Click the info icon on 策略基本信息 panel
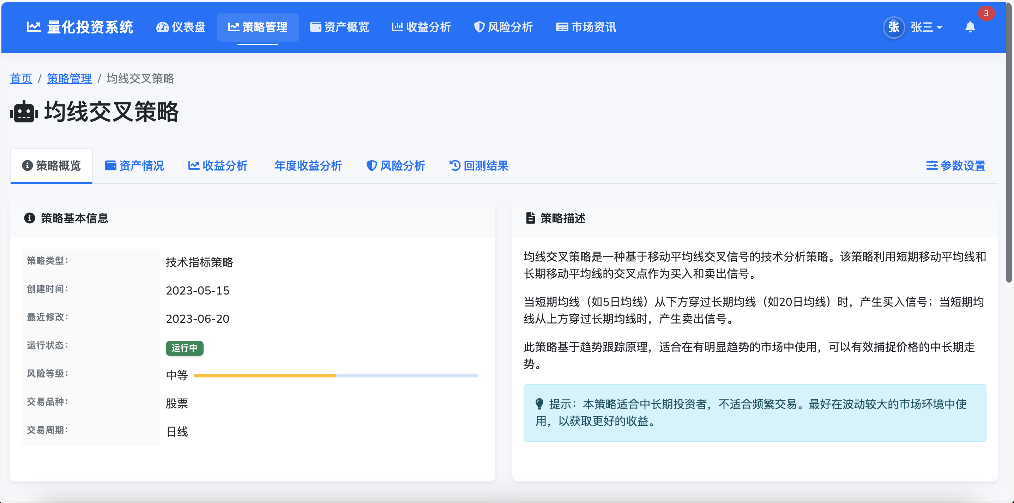This screenshot has width=1014, height=503. click(30, 218)
